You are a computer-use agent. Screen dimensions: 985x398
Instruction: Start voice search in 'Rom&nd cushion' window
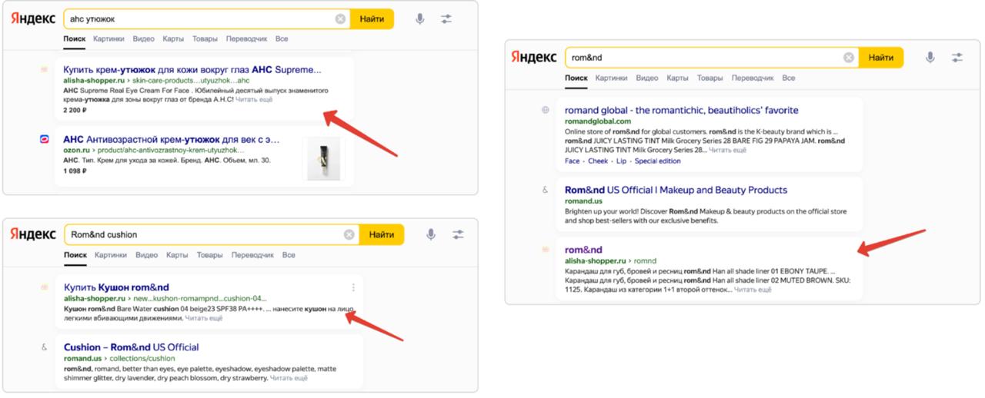[x=431, y=234]
